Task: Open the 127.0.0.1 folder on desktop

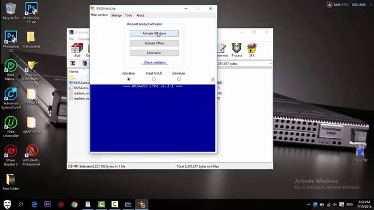Action: pos(31,97)
